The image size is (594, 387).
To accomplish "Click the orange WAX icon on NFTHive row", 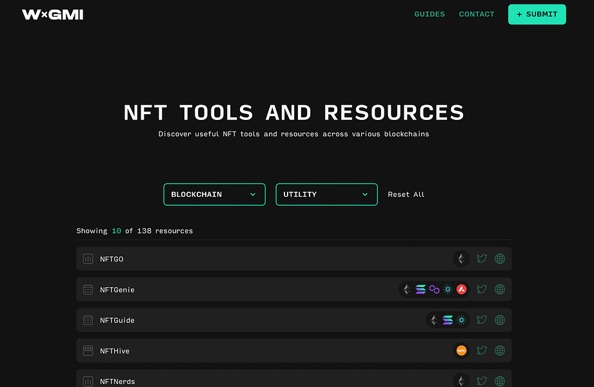I will (461, 351).
